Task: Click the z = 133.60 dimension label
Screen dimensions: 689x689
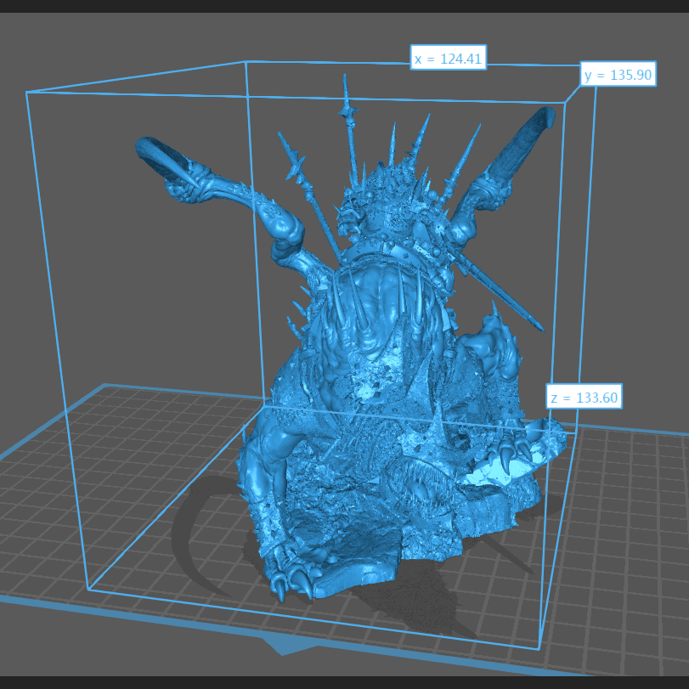Action: click(x=584, y=397)
